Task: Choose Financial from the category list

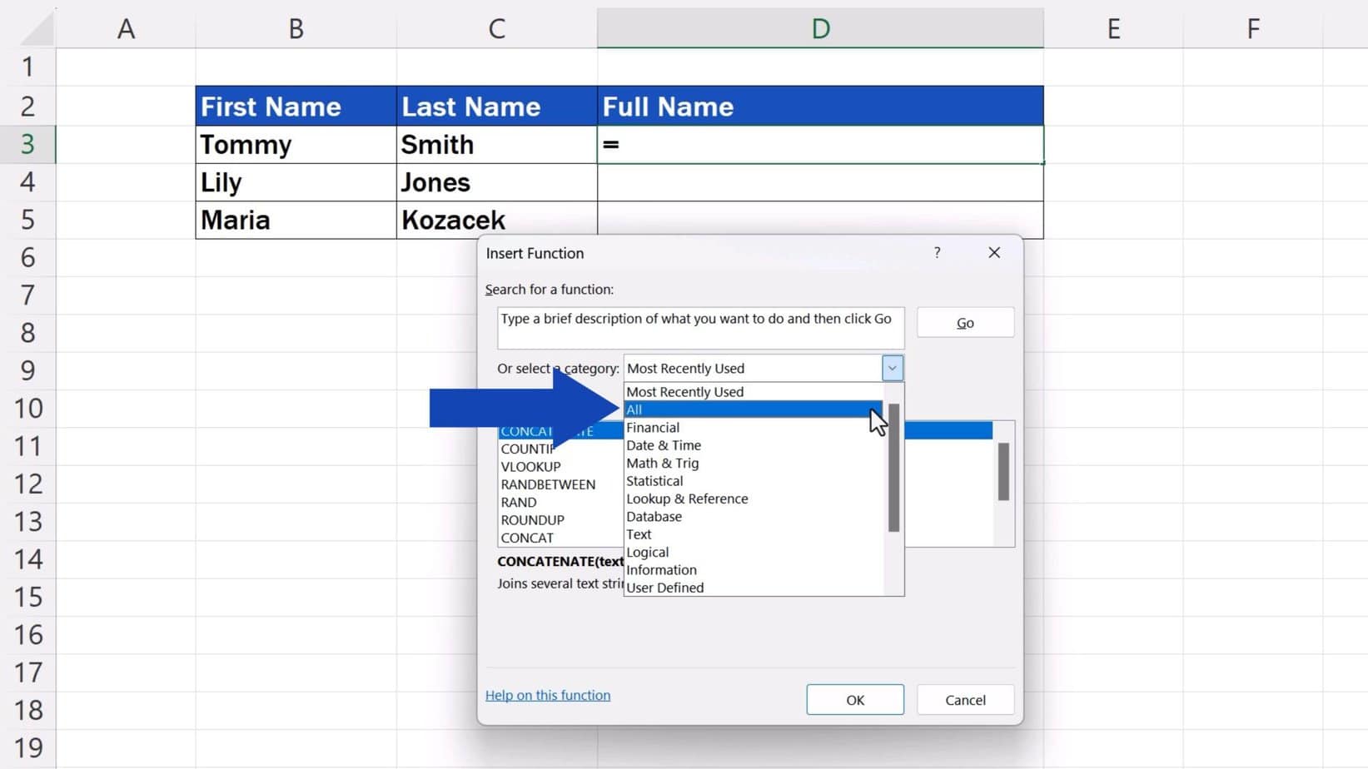Action: (x=653, y=428)
